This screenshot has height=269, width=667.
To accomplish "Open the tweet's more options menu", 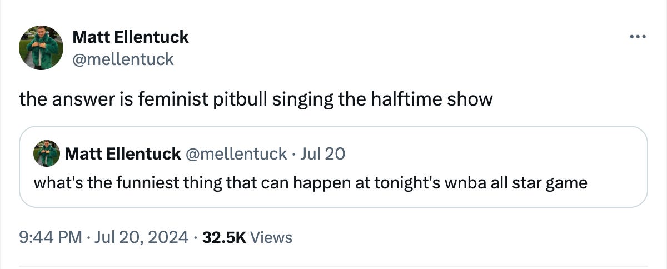I will [638, 37].
